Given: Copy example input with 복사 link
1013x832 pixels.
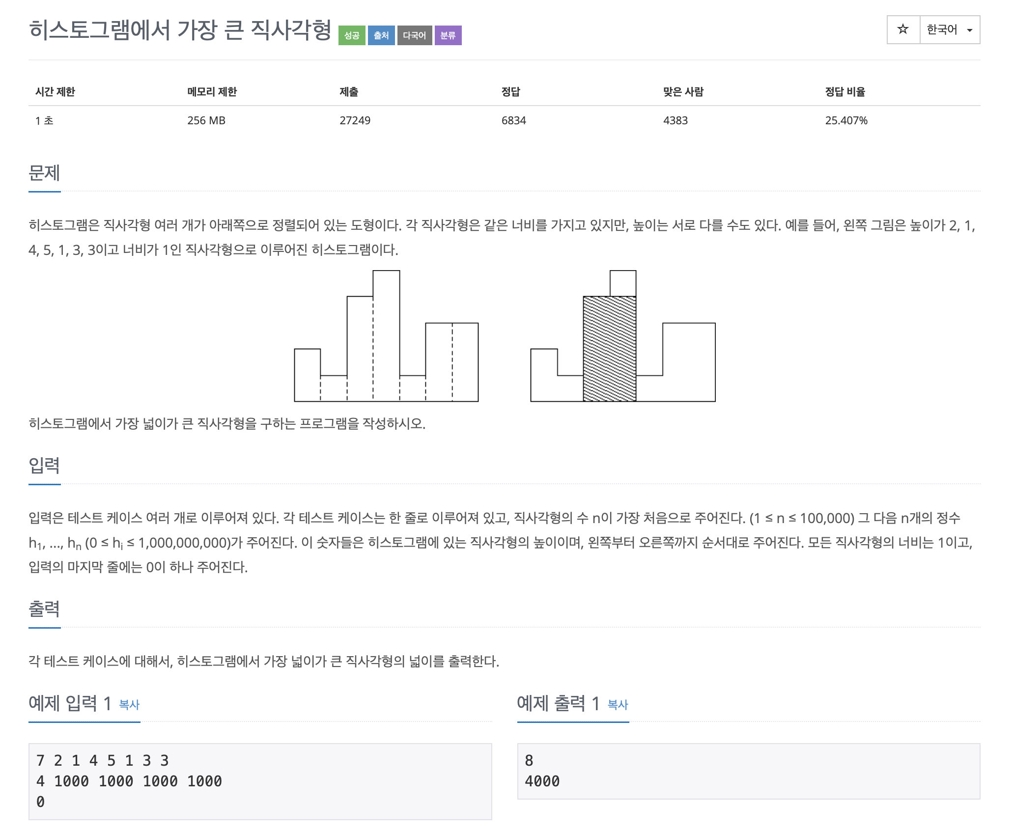Looking at the screenshot, I should pyautogui.click(x=129, y=704).
